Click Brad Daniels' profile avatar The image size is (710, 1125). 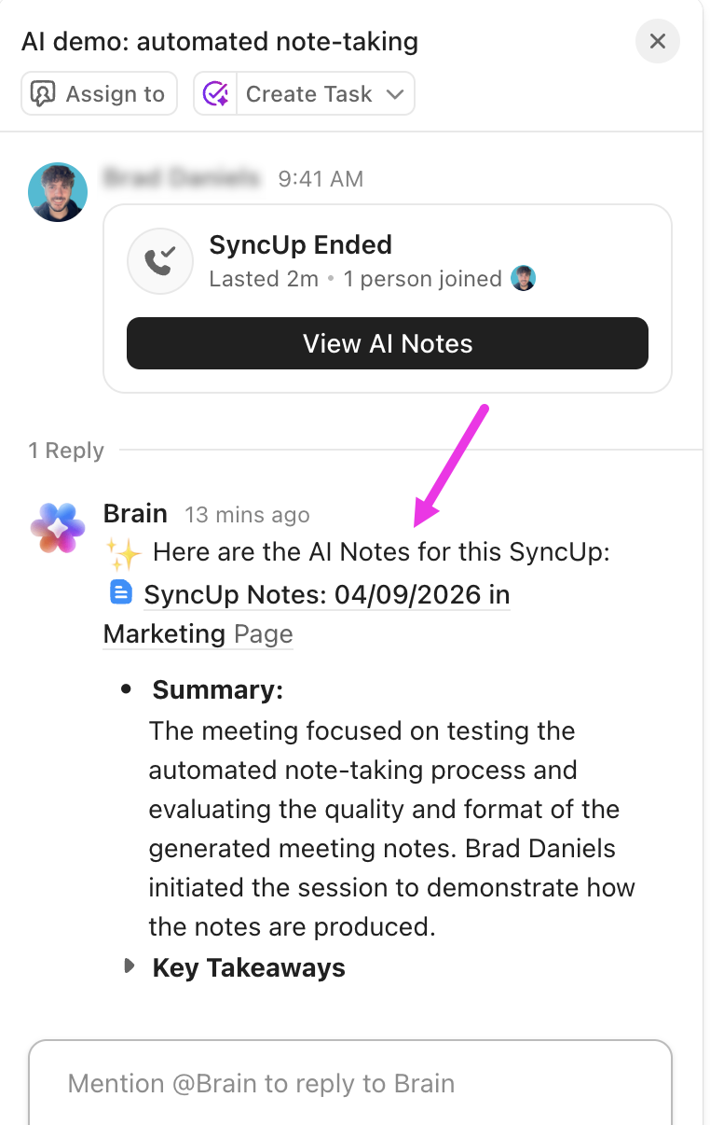pyautogui.click(x=57, y=192)
